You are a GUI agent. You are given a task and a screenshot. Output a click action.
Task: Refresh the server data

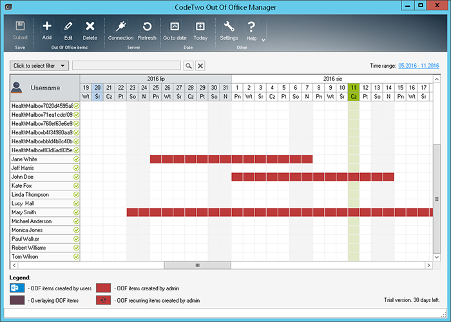coord(147,30)
